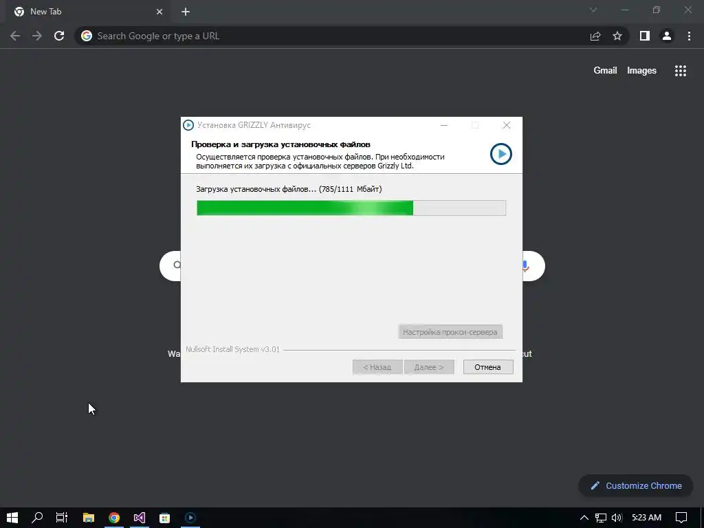
Task: Open the tab search chevron in Chrome
Action: point(593,10)
